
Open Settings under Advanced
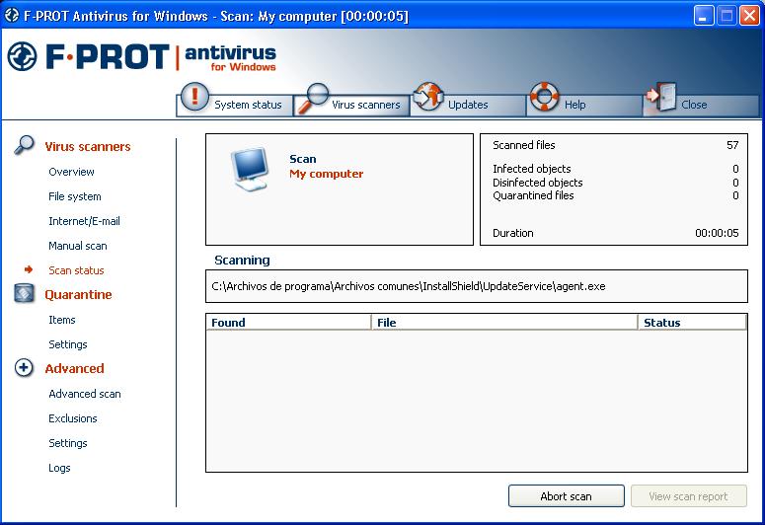coord(68,443)
